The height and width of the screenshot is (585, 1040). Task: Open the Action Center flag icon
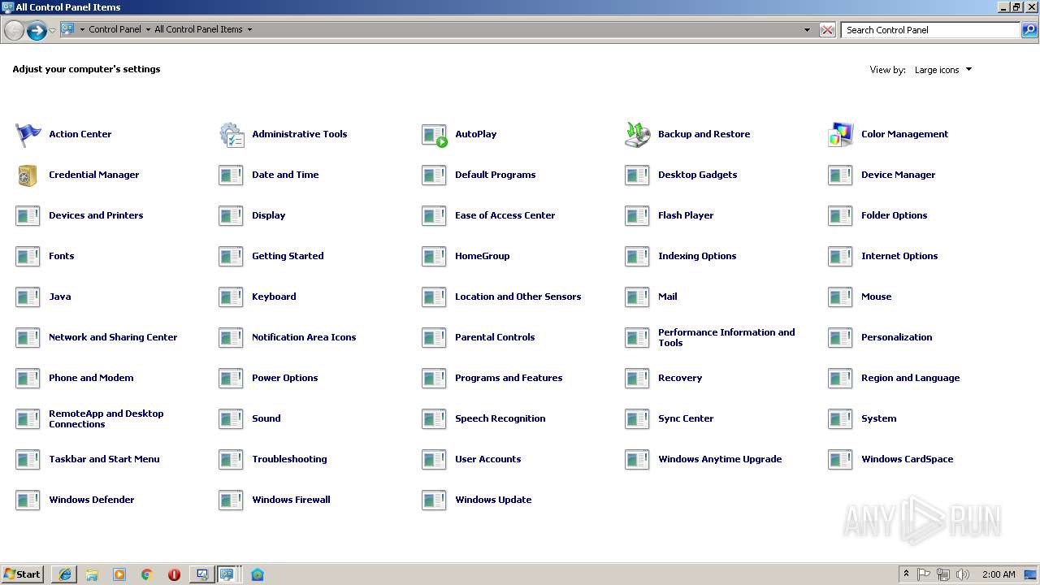tap(28, 134)
